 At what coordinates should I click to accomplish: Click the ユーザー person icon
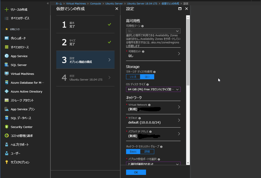coord(6,153)
